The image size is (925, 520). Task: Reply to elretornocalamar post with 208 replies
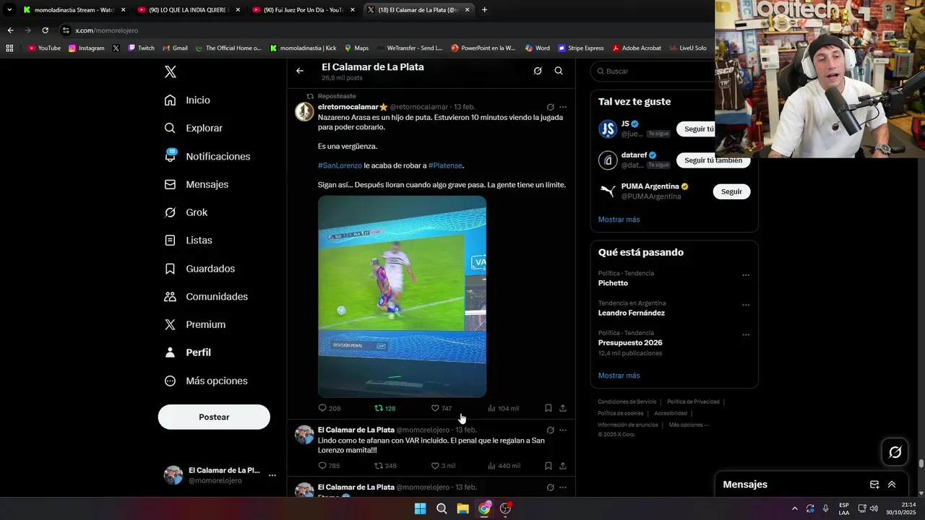point(330,408)
